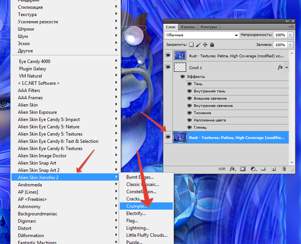The height and width of the screenshot is (244, 301).
Task: Create a new layer group folder
Action: [x=263, y=169]
